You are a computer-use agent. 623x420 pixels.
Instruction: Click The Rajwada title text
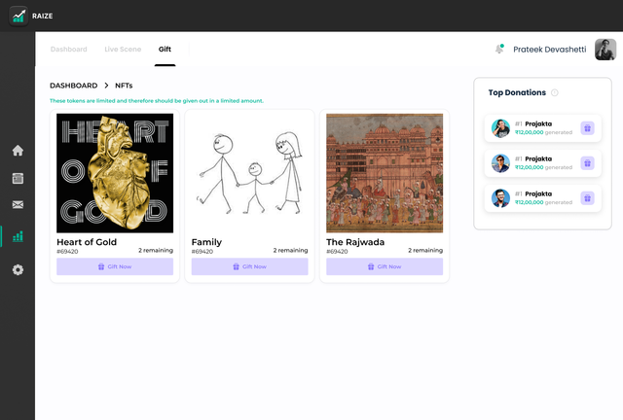click(355, 242)
